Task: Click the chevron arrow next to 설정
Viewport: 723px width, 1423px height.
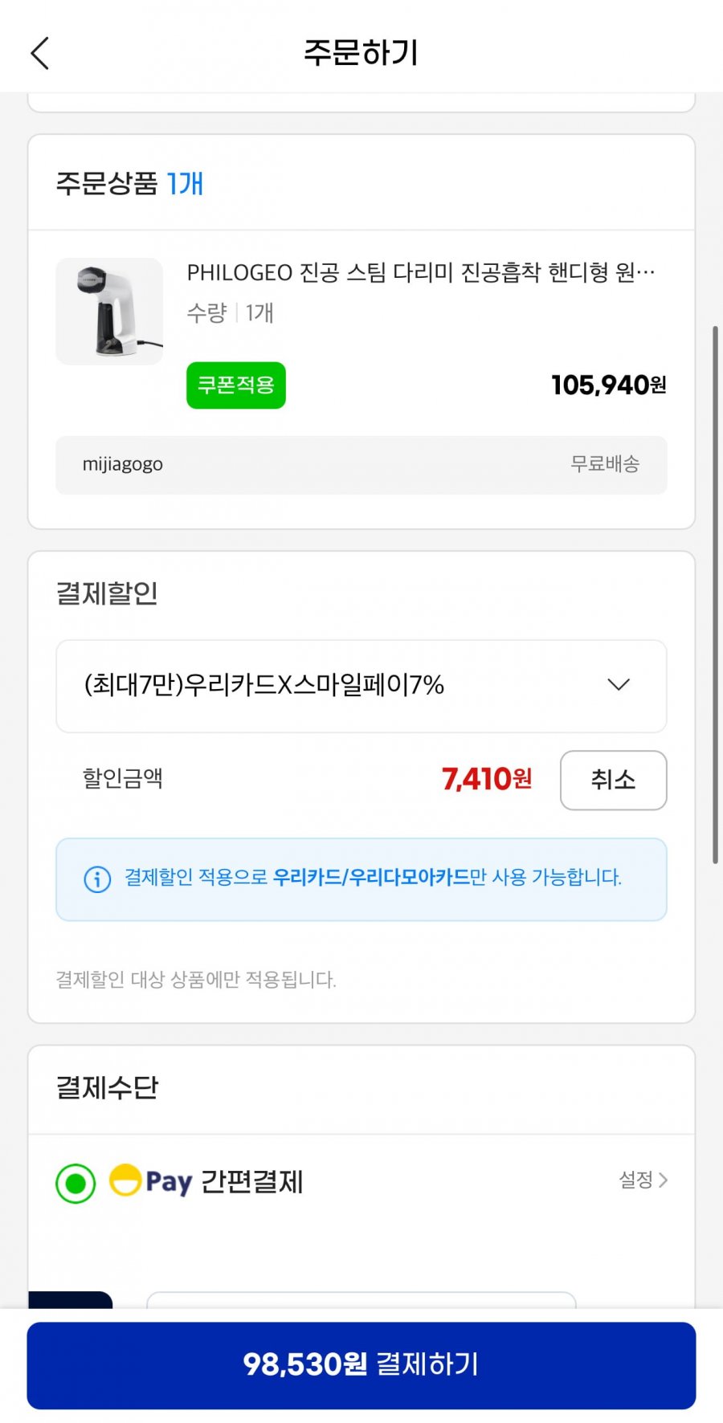Action: click(664, 1180)
